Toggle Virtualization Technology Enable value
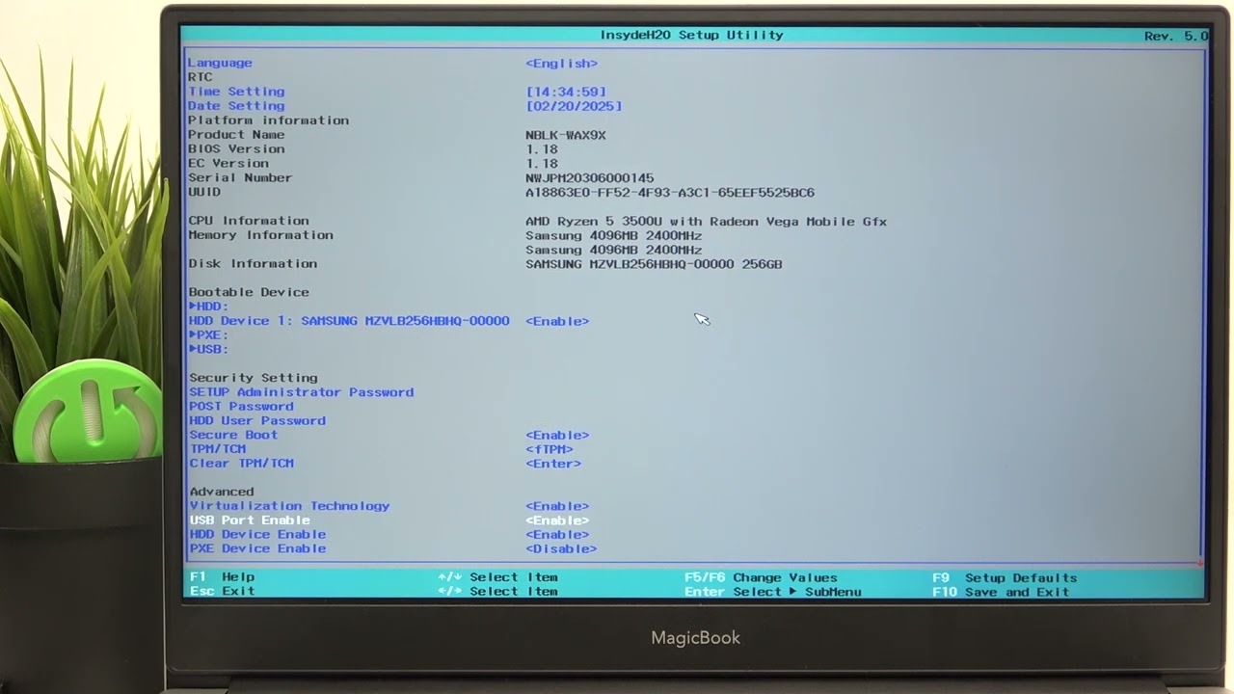1234x694 pixels. pyautogui.click(x=557, y=506)
